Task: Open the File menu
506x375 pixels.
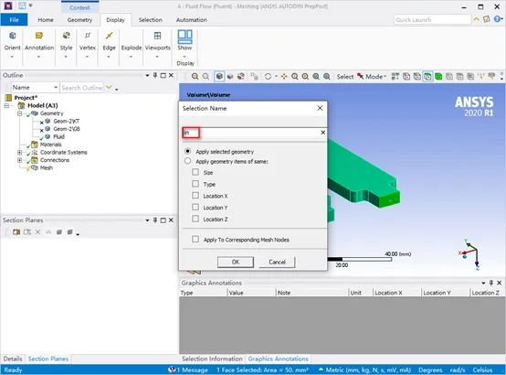Action: 14,20
